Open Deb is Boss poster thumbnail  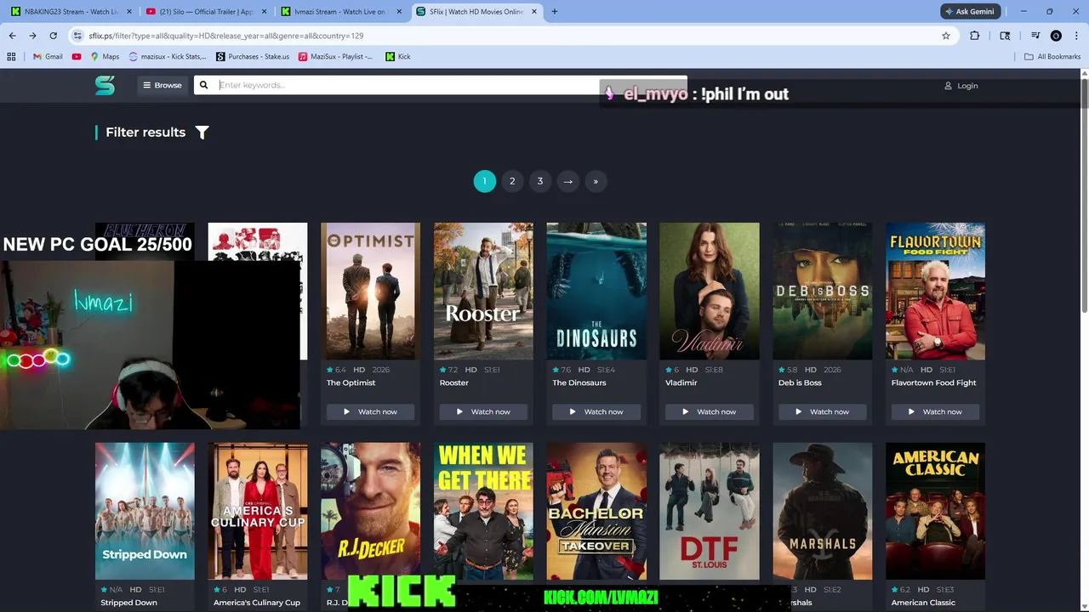click(x=822, y=291)
